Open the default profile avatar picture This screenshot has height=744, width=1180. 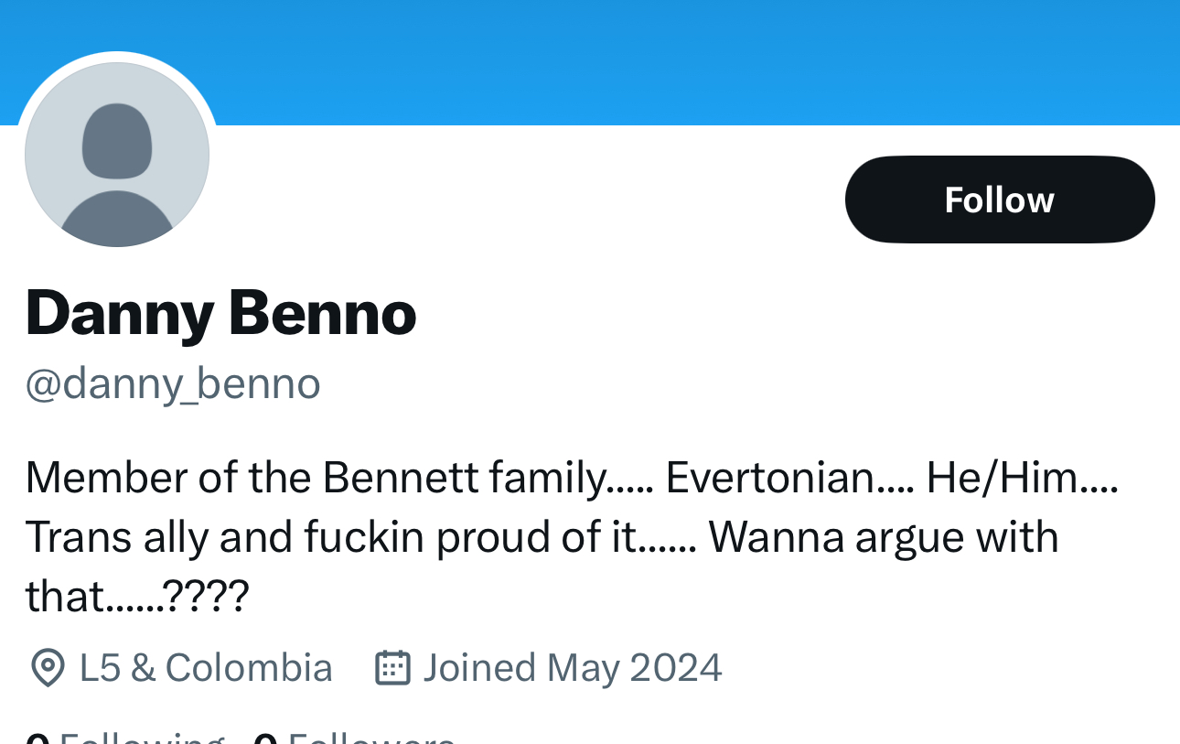click(117, 154)
